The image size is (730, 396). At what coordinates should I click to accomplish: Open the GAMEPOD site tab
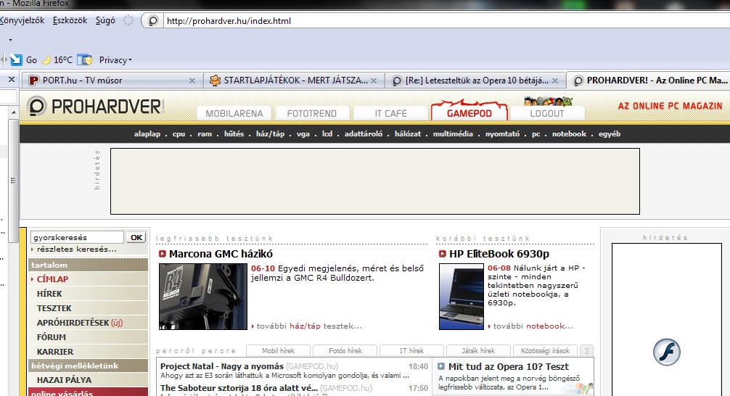pyautogui.click(x=469, y=112)
